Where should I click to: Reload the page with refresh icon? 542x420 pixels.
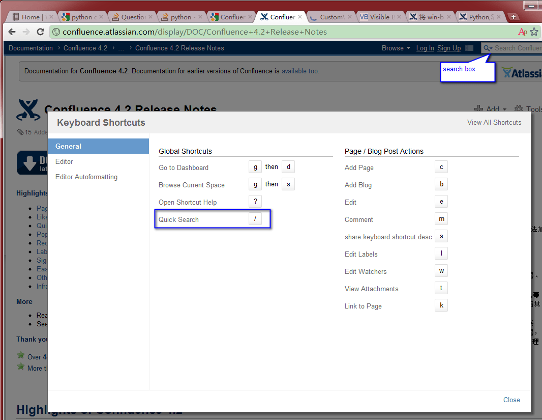pyautogui.click(x=41, y=32)
